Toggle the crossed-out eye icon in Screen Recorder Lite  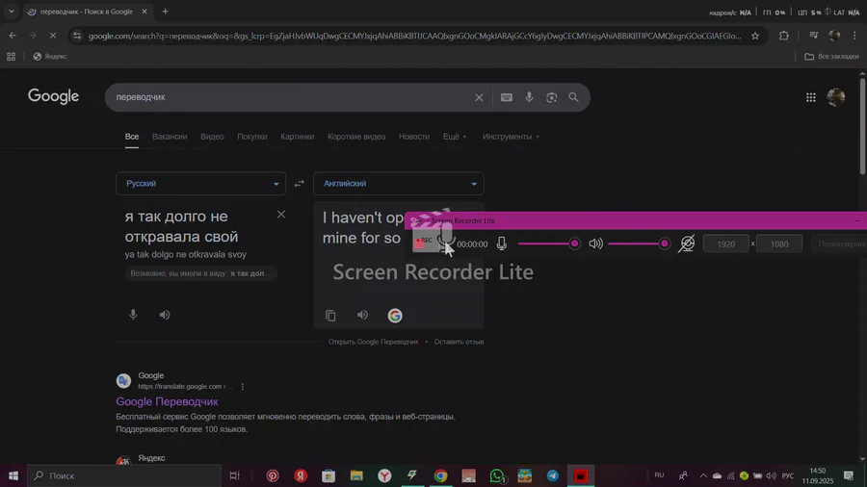click(687, 243)
